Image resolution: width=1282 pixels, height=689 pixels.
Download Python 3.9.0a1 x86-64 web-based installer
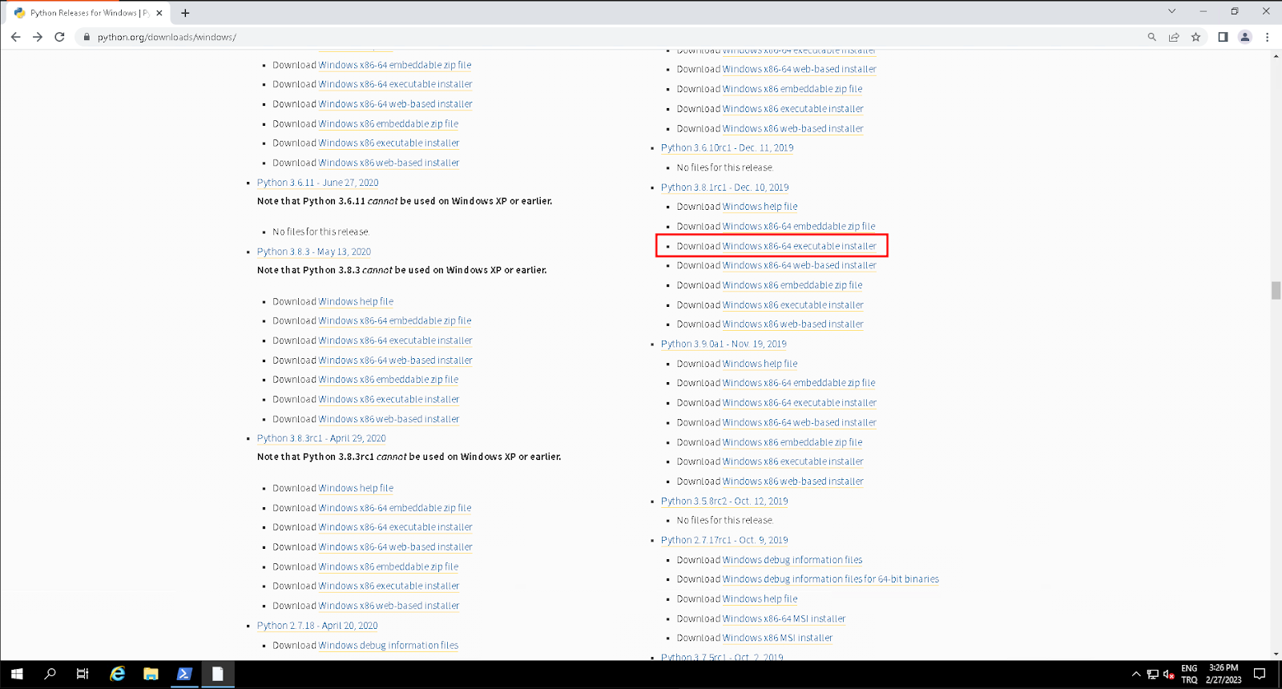[x=799, y=422]
